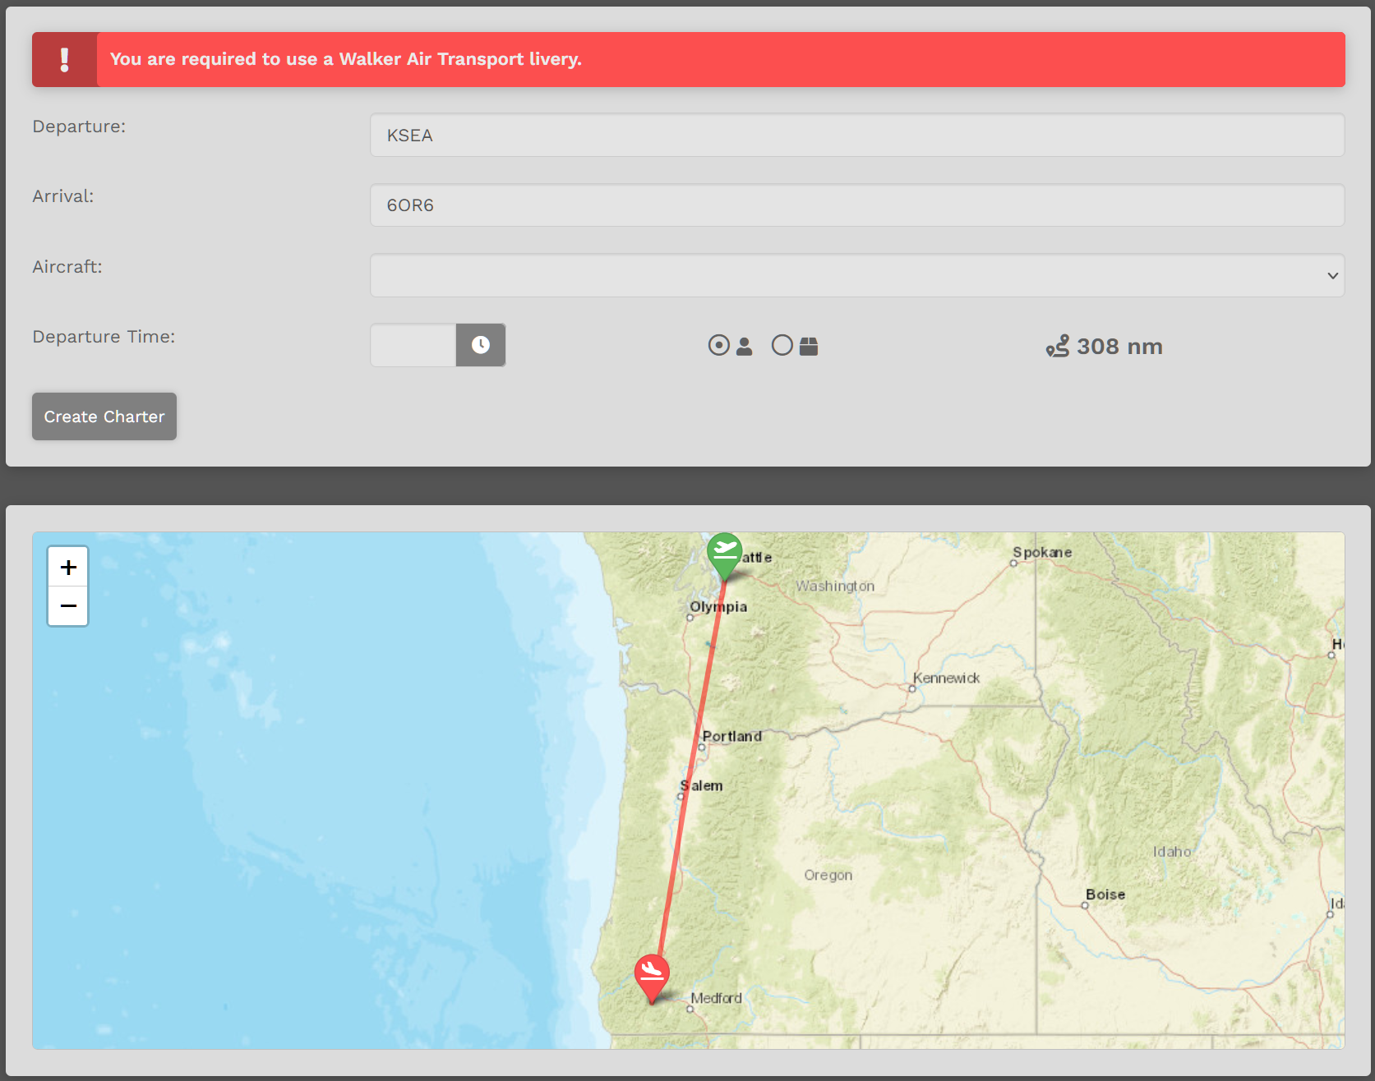Click the route distance icon

pyautogui.click(x=1058, y=346)
